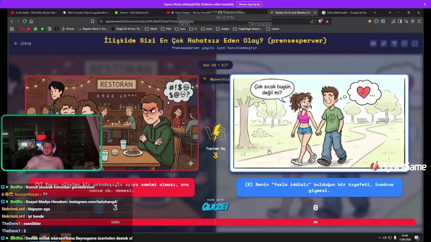The image size is (431, 242).
Task: Expand the stüdyo bookmarks folder
Action: click(x=222, y=29)
